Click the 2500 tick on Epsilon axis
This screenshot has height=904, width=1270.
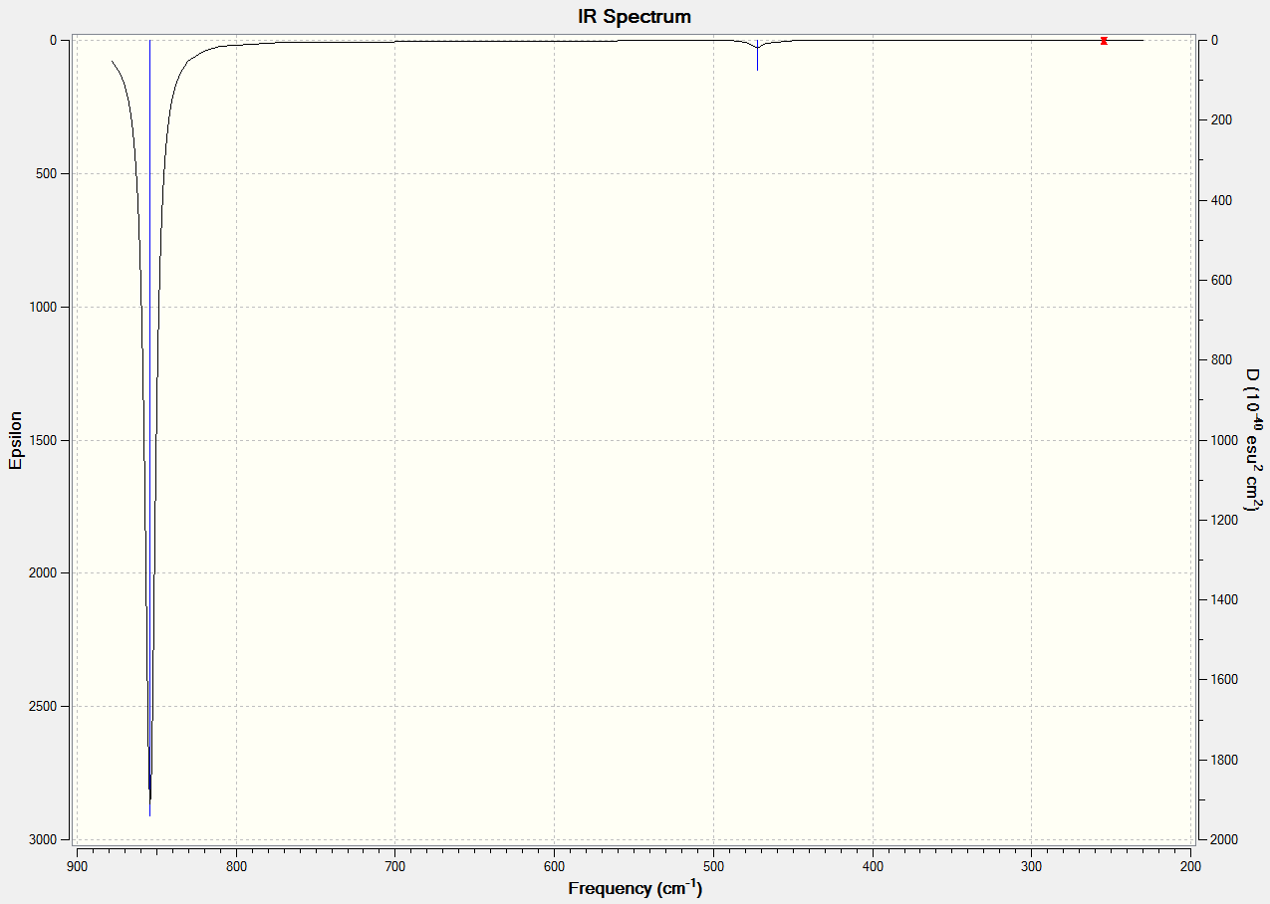45,706
